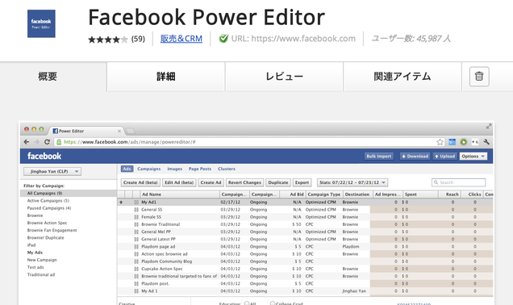Click the blue calendar extension icon
This screenshot has height=305, width=513.
coord(452,142)
